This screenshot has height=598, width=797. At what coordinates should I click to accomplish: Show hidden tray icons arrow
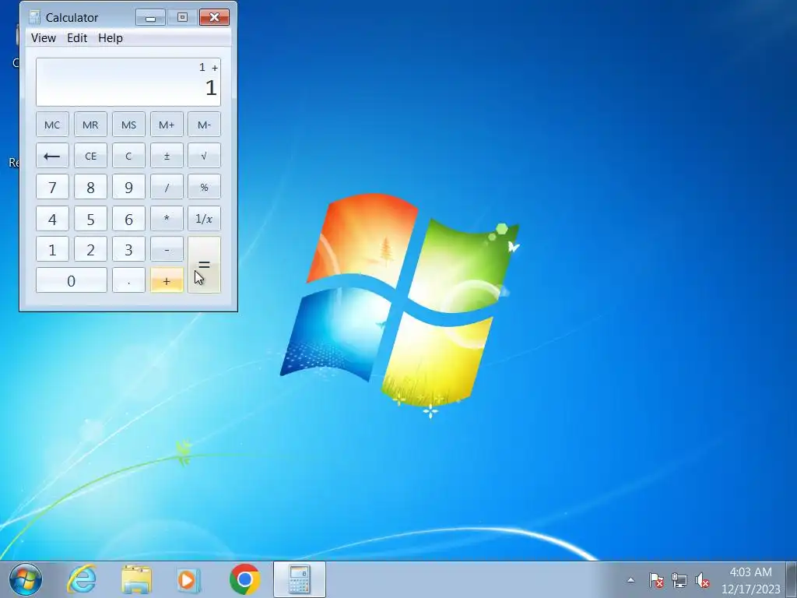[x=630, y=579]
